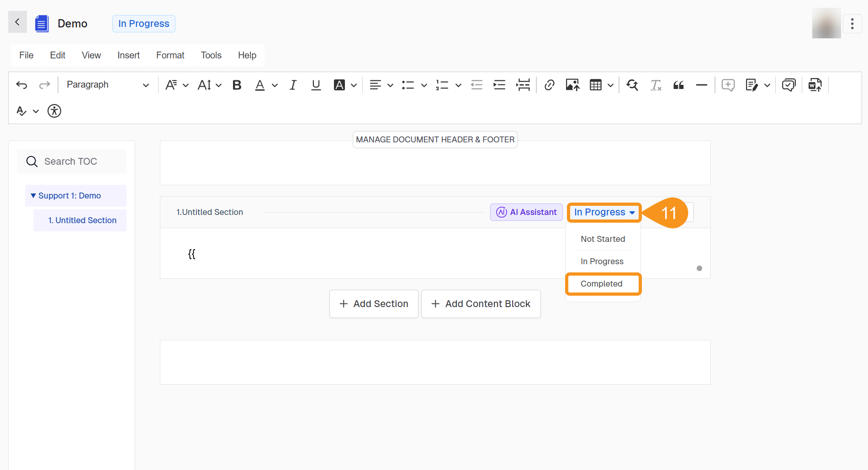The height and width of the screenshot is (470, 868).
Task: Toggle underline formatting
Action: click(x=316, y=85)
